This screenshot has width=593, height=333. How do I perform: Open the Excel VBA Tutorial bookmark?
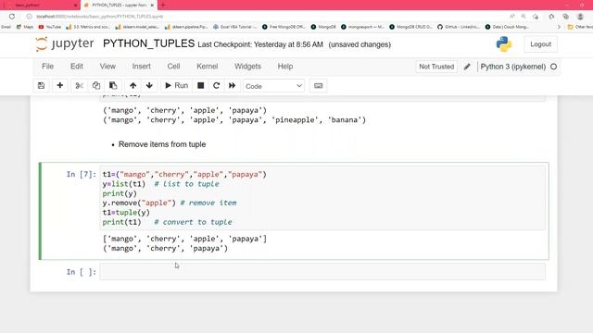(x=234, y=27)
